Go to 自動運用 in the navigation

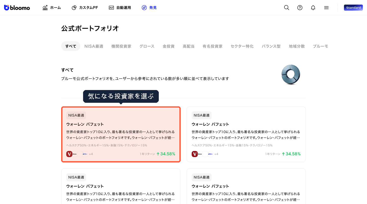(x=120, y=8)
